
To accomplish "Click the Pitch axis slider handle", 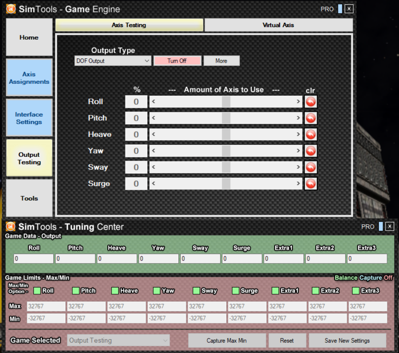I will [x=226, y=118].
